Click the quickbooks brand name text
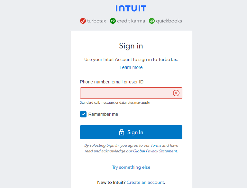The width and height of the screenshot is (247, 188). pyautogui.click(x=169, y=21)
